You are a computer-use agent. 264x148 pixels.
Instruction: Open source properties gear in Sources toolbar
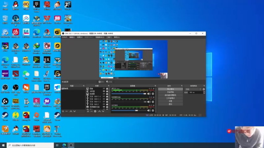point(95,111)
